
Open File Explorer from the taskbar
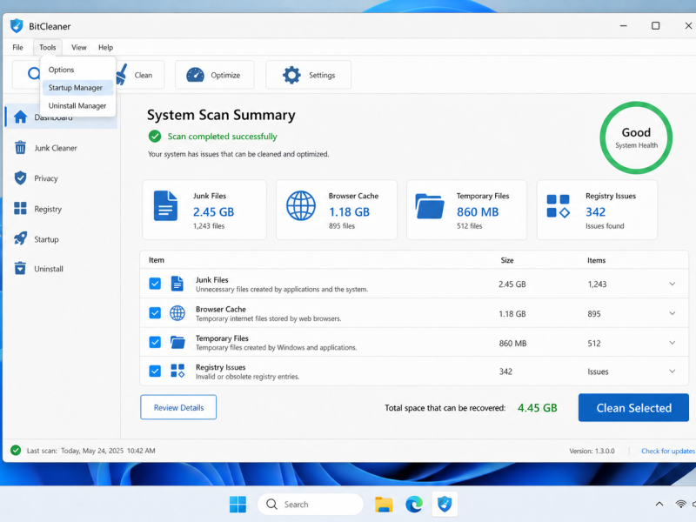[384, 505]
